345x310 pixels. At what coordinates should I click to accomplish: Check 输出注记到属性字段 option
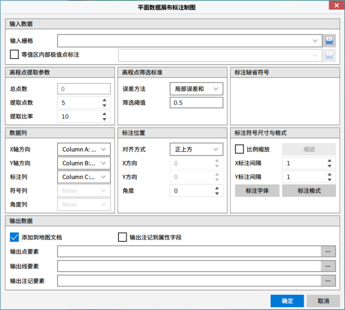point(122,237)
